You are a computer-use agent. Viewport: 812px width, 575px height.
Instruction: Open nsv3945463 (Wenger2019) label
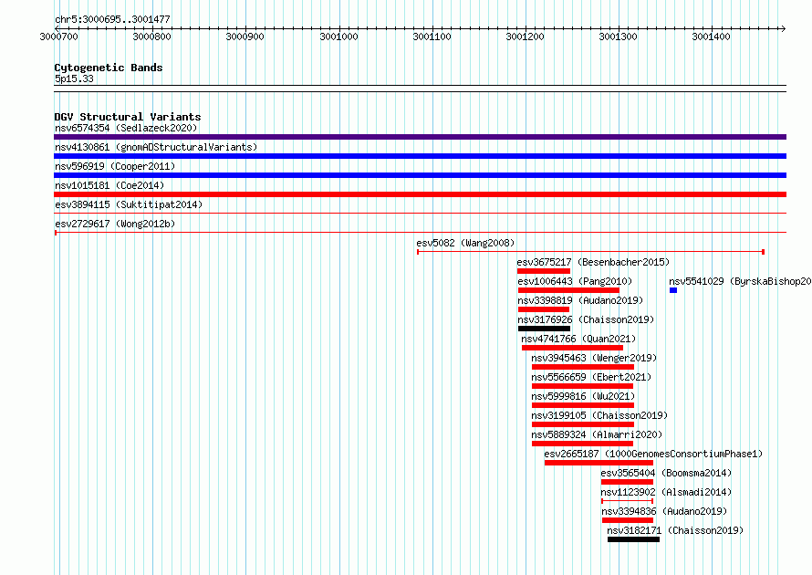(x=594, y=358)
